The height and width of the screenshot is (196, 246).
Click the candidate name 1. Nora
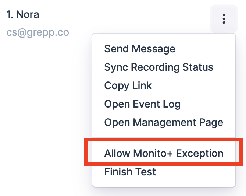(x=23, y=15)
